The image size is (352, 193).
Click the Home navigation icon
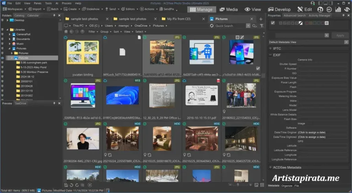click(66, 32)
